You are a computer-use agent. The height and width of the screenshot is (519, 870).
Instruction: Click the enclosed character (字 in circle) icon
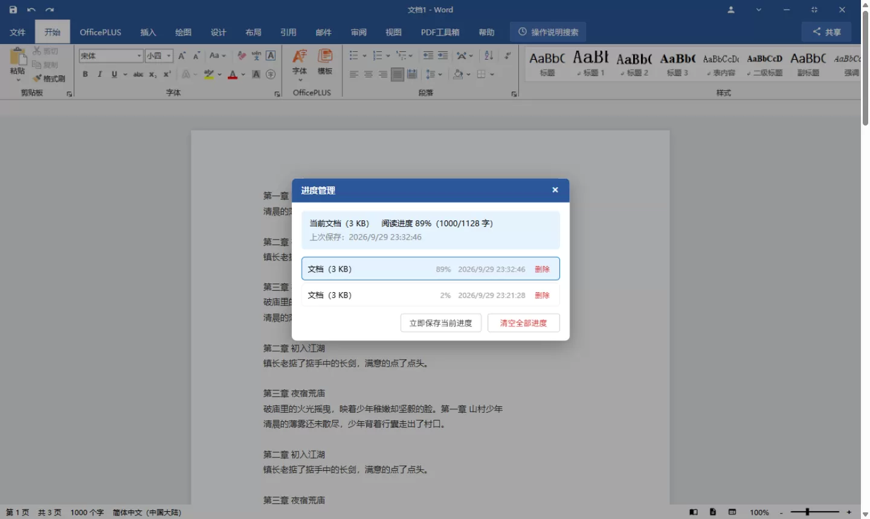click(271, 74)
